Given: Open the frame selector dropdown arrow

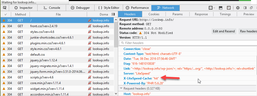Looking at the screenshot, I should (214, 8).
